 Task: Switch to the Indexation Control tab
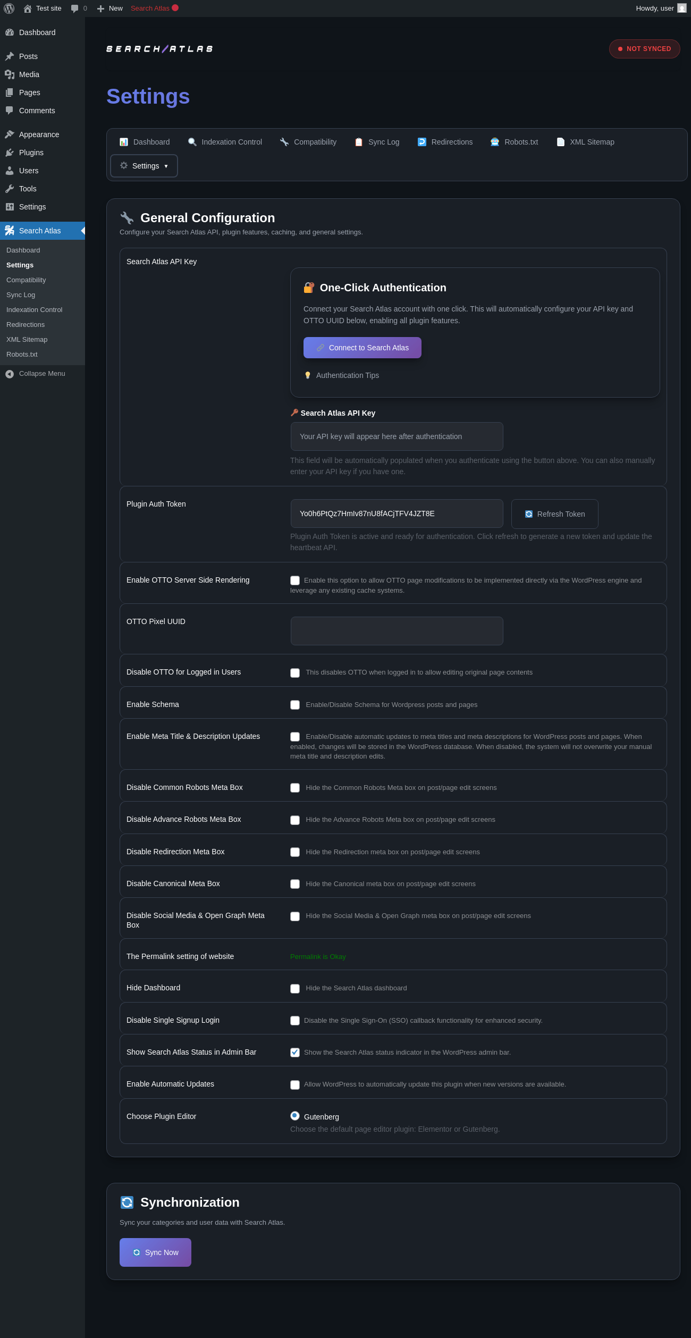click(x=225, y=142)
